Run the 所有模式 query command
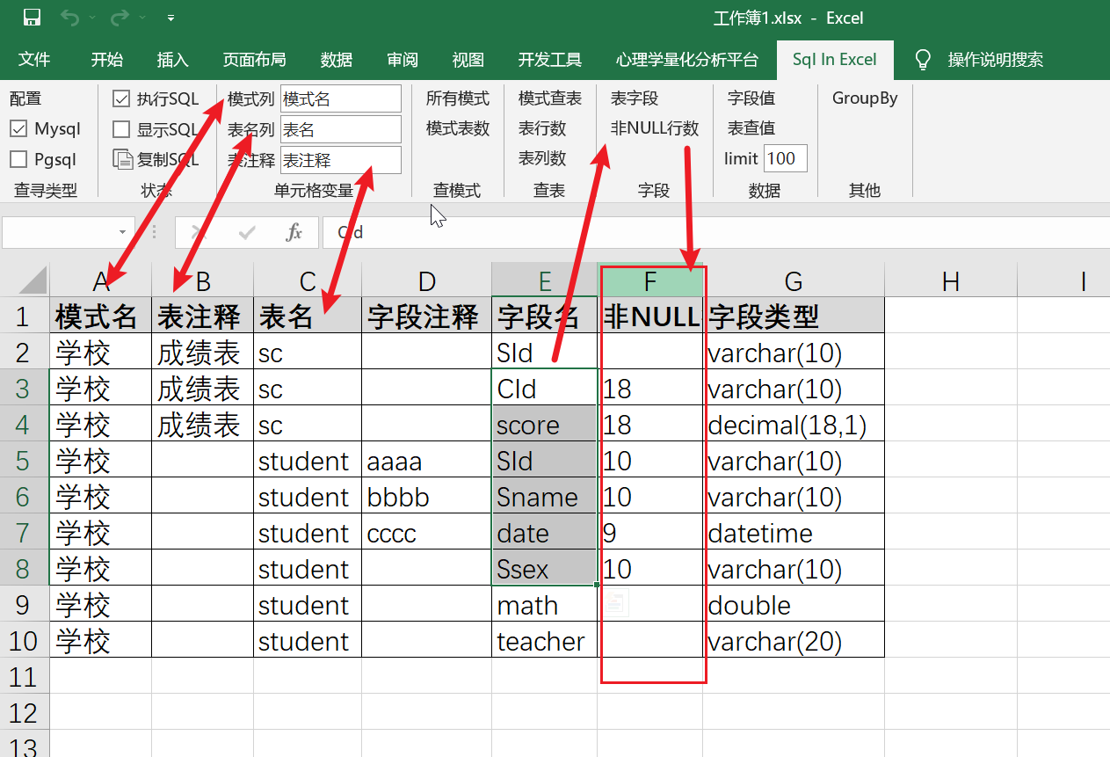 tap(457, 98)
